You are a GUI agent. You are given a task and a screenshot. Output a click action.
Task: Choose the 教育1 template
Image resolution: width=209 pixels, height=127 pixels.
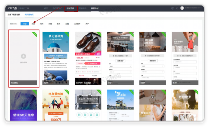pos(185,58)
